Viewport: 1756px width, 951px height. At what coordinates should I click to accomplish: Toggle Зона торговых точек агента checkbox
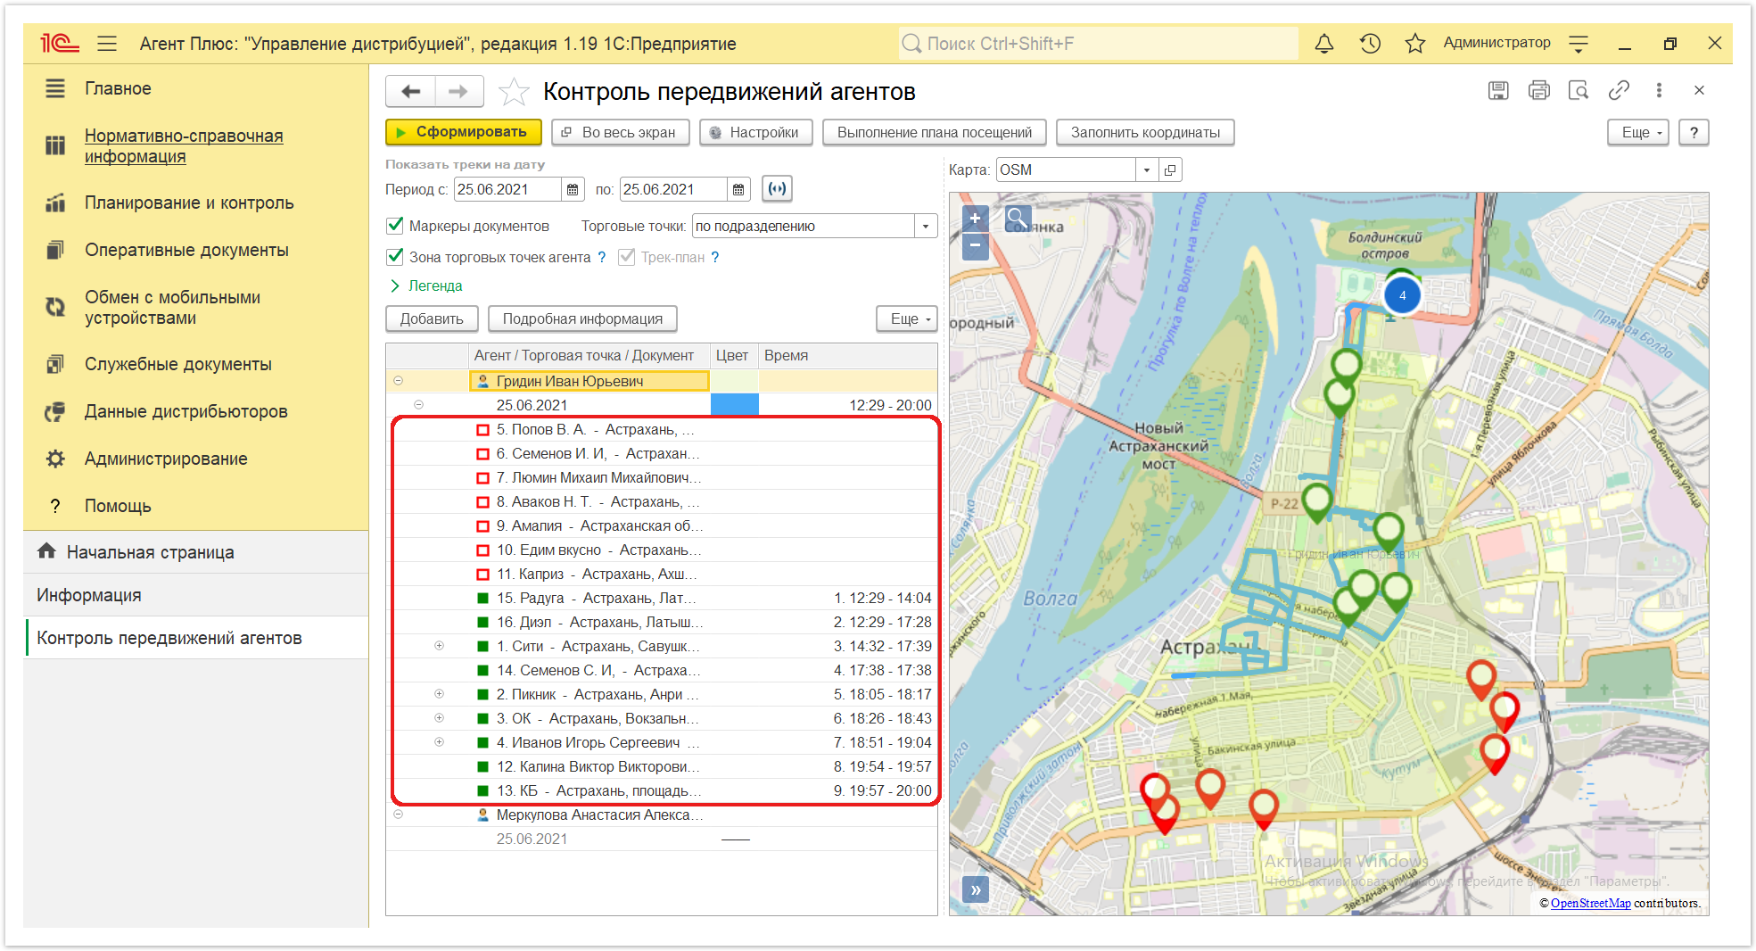coord(395,257)
